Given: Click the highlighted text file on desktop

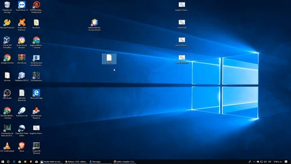Looking at the screenshot, I should (109, 59).
